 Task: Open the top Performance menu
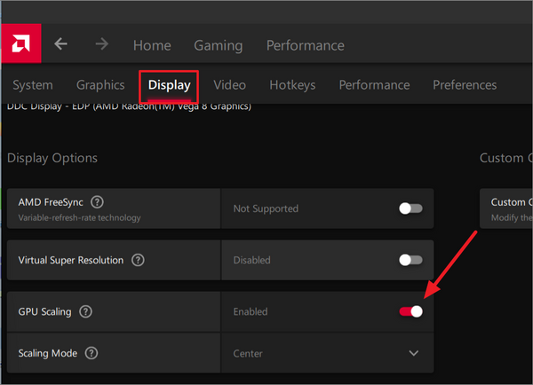point(306,45)
